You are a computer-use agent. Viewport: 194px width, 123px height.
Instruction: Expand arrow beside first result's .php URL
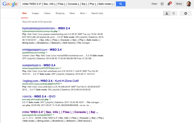pyautogui.click(x=59, y=31)
